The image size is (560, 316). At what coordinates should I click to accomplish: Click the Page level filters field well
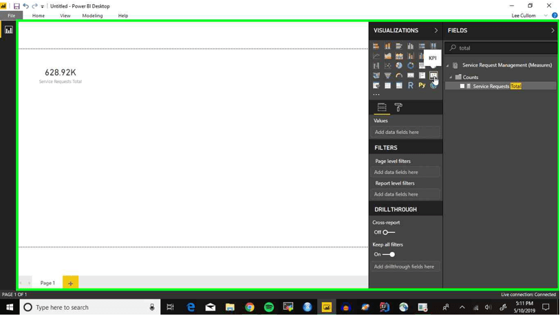(405, 172)
